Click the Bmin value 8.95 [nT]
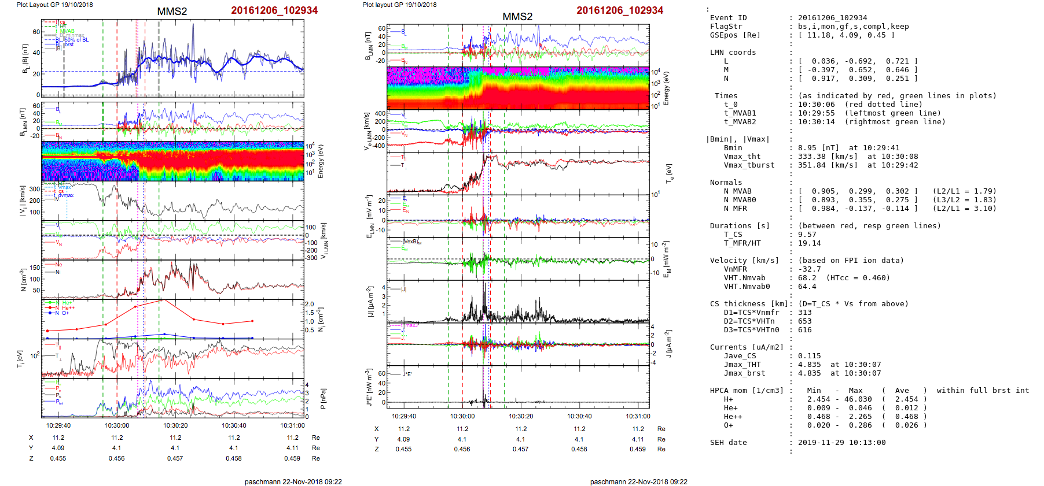 818,148
